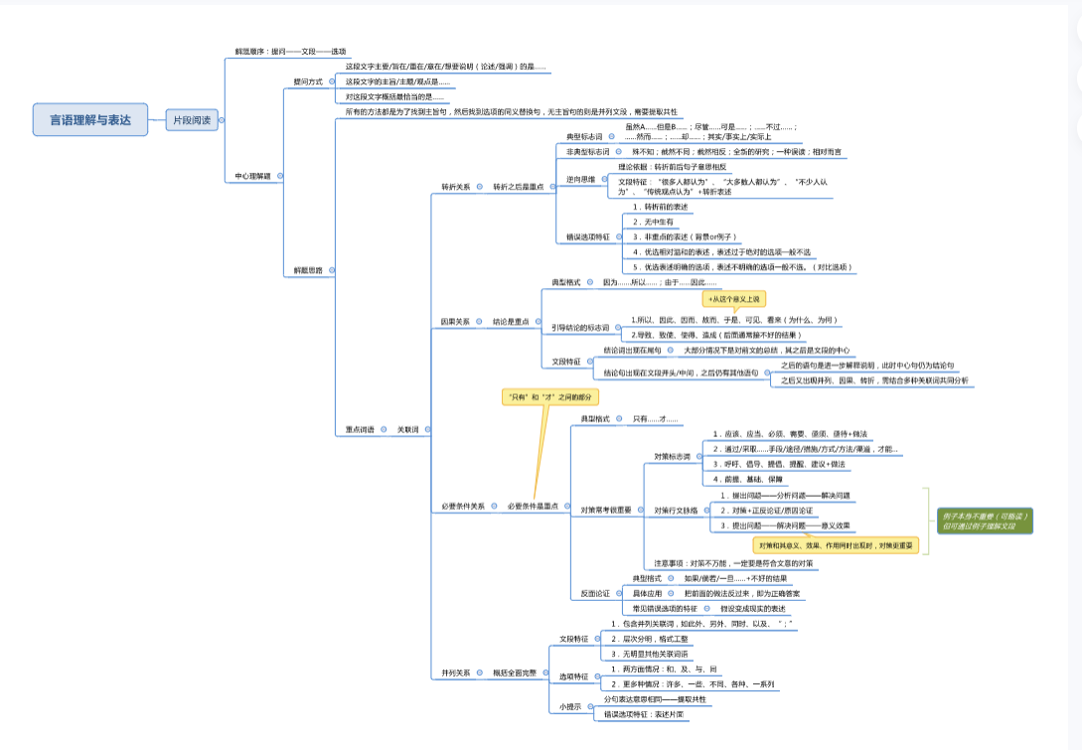
Task: Collapse the 提问方式 branch circle
Action: click(331, 81)
